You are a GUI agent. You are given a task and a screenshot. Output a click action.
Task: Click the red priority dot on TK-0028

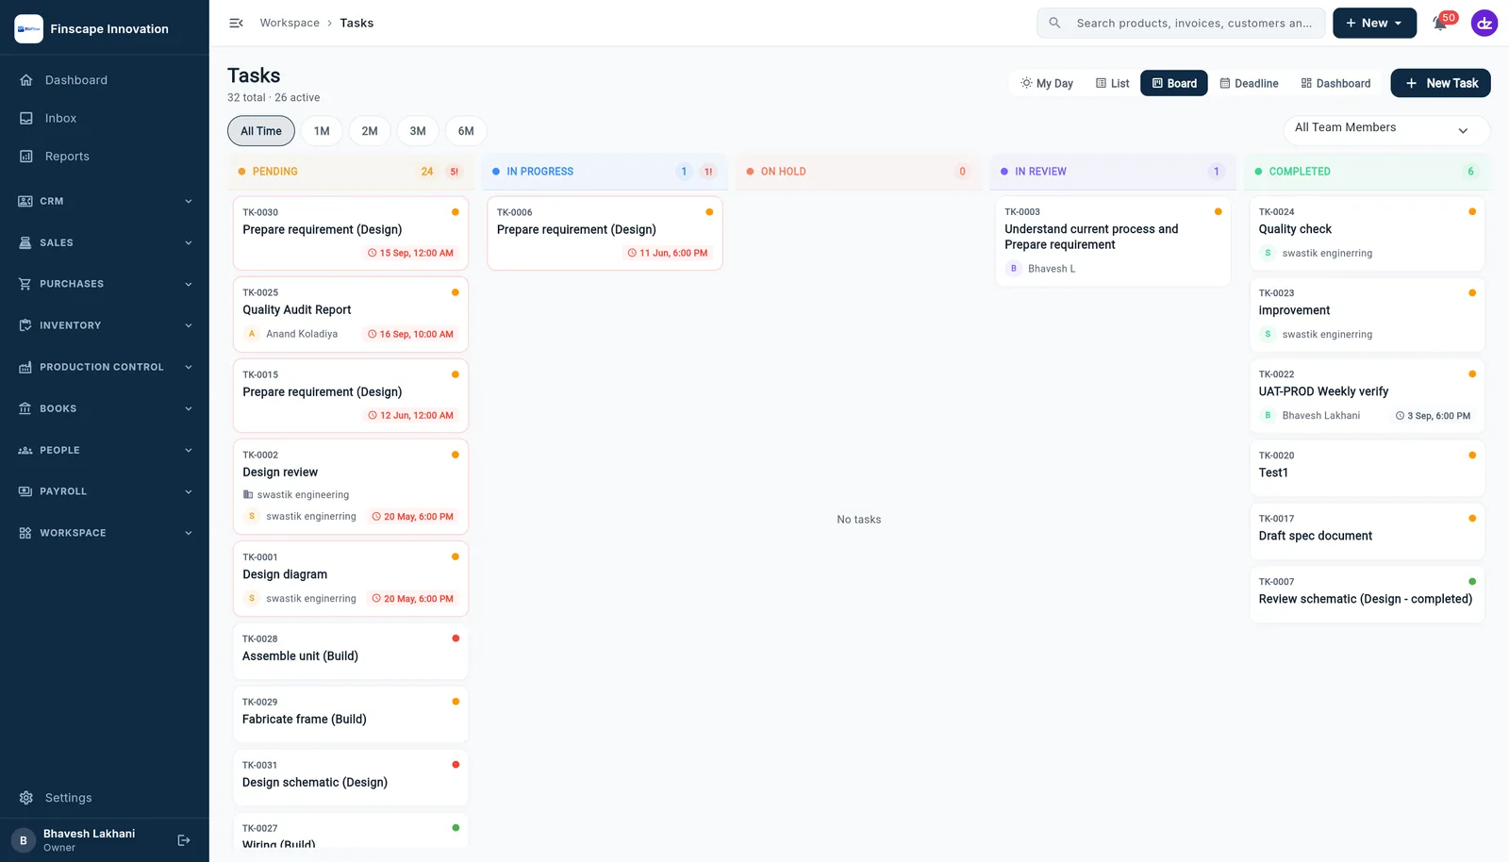[456, 638]
